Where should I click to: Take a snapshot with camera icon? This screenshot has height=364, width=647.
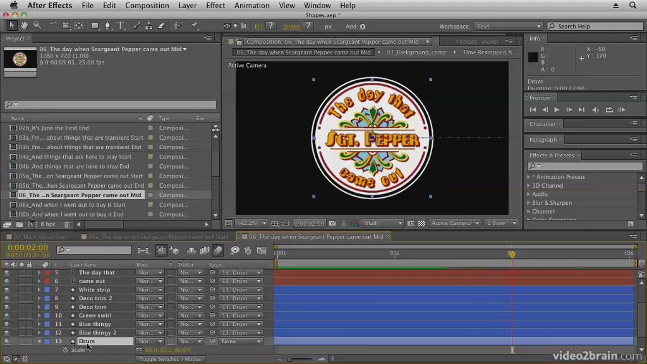point(332,223)
